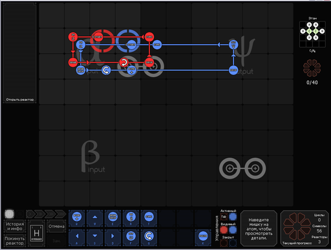Select the instruction tile labelled K
331x250 pixels.
tap(203, 237)
